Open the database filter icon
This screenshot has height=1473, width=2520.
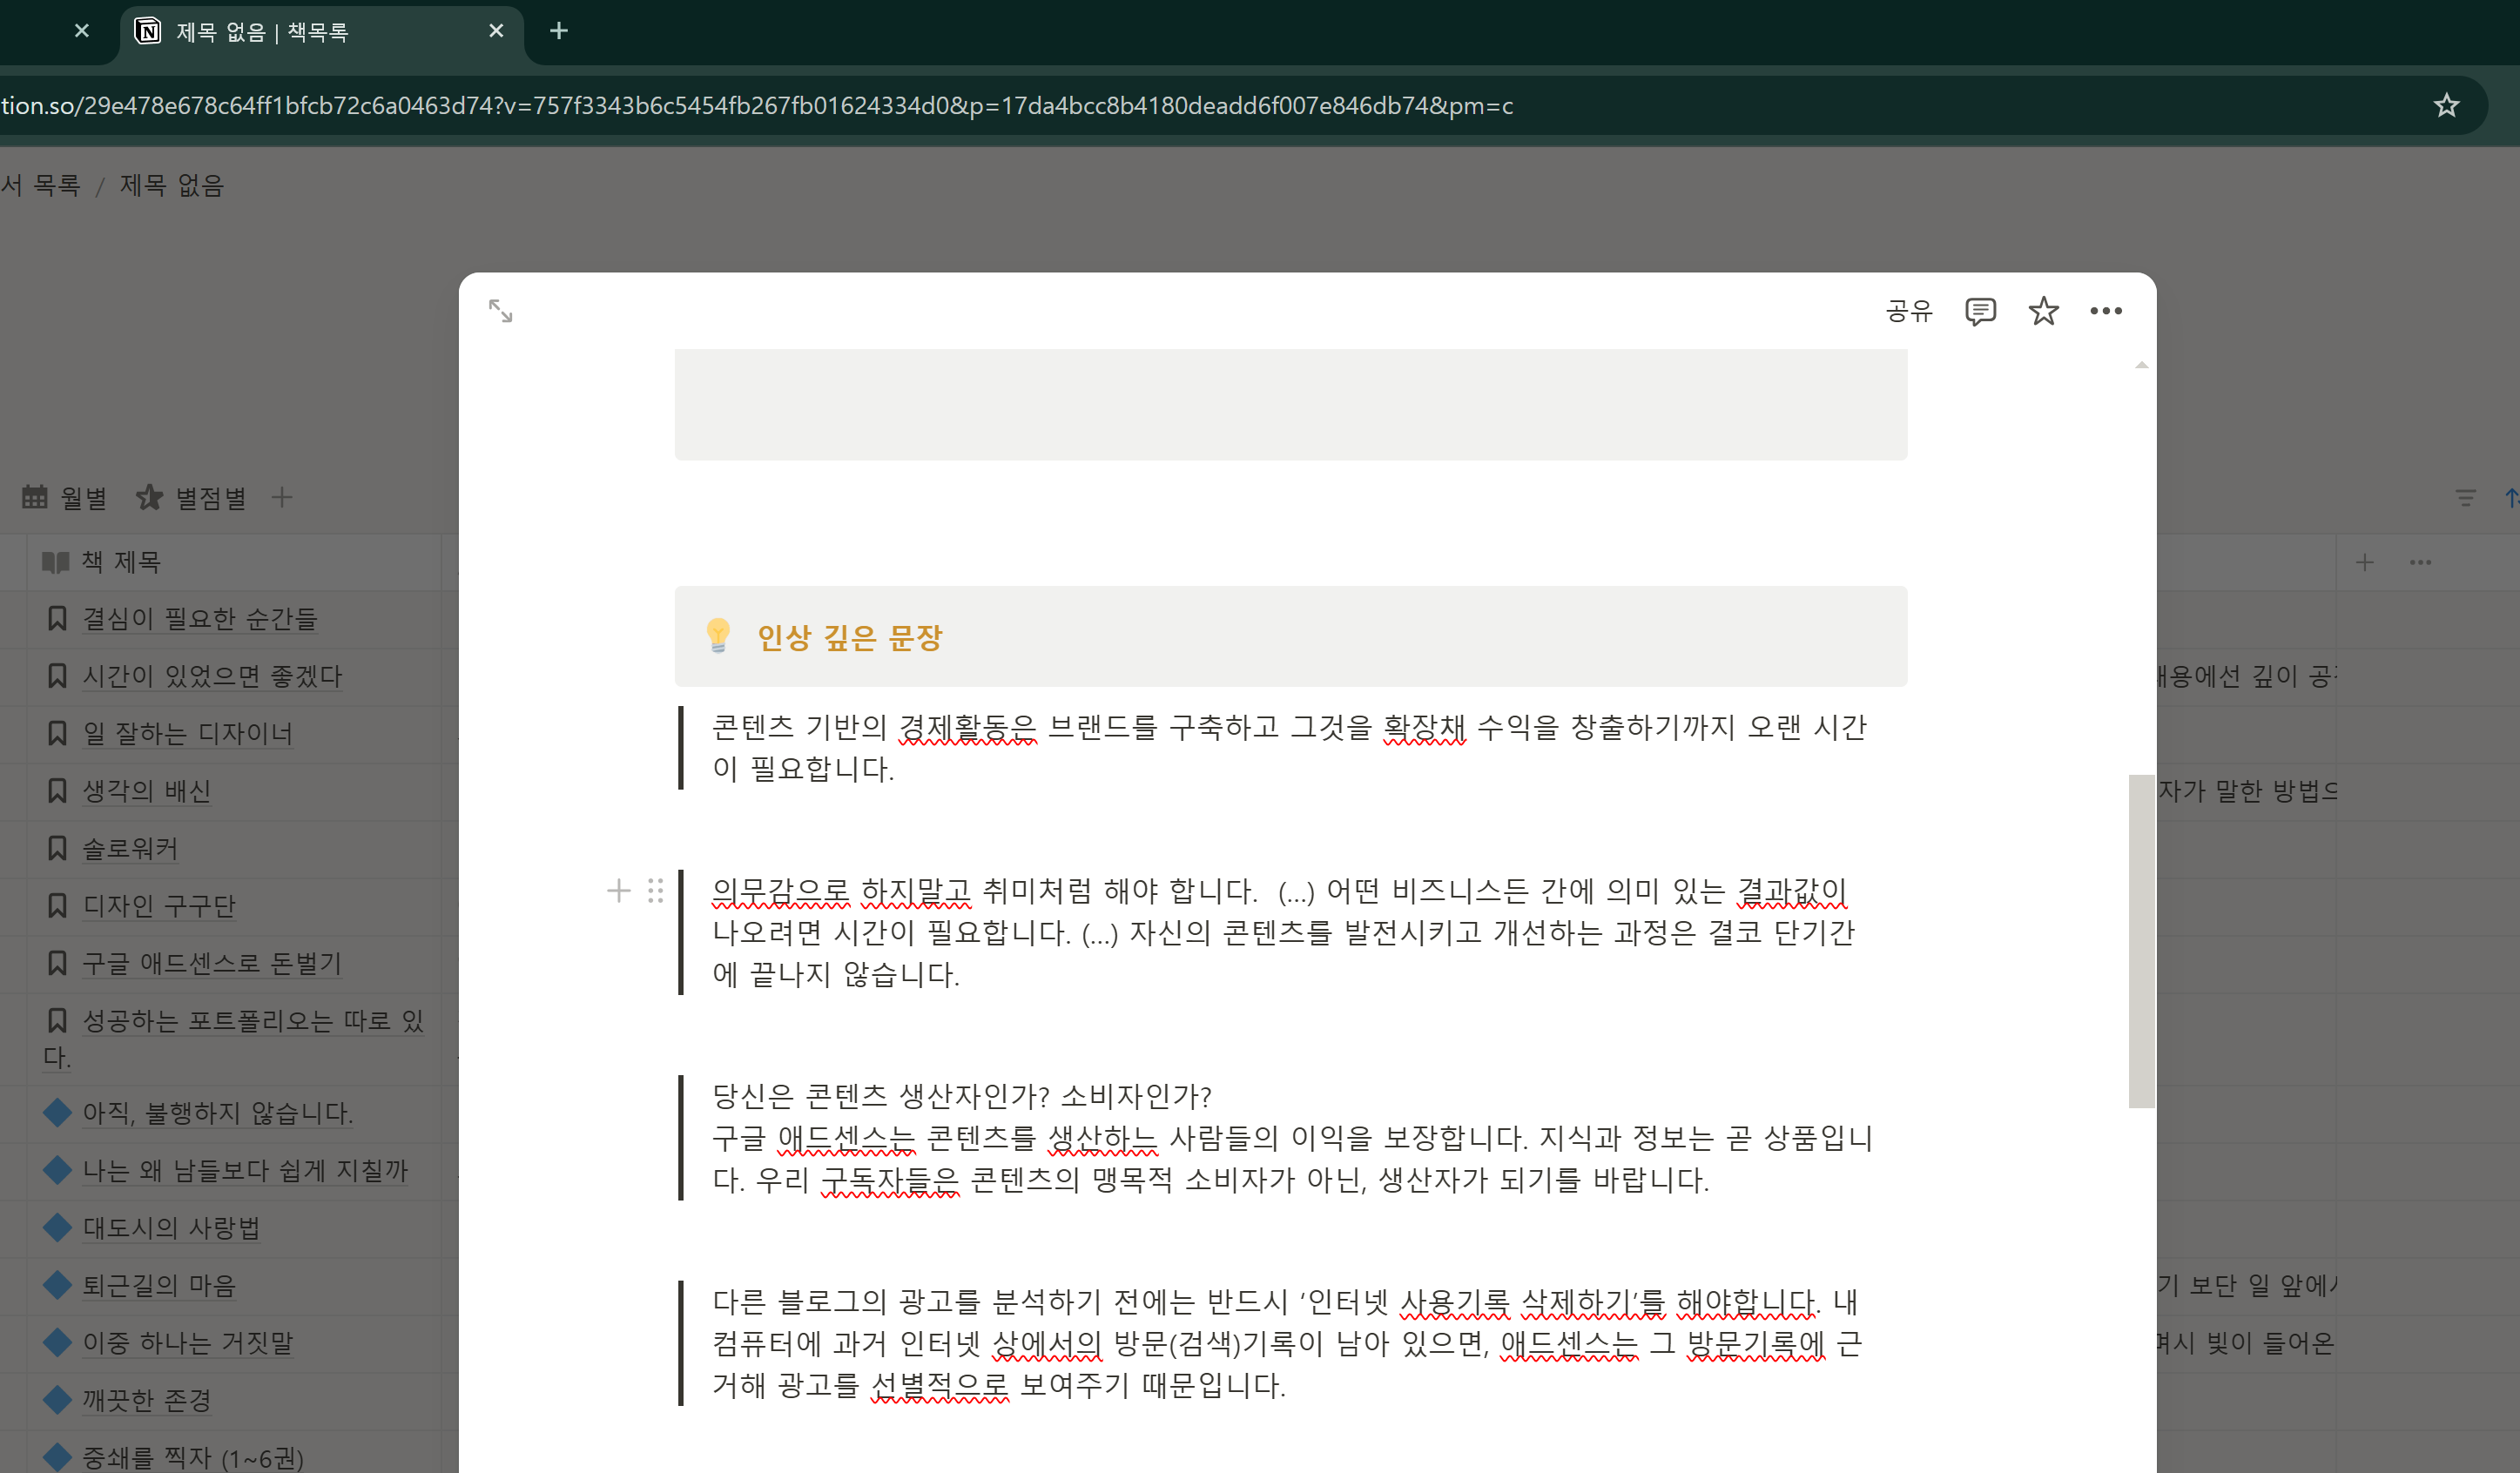(2465, 497)
